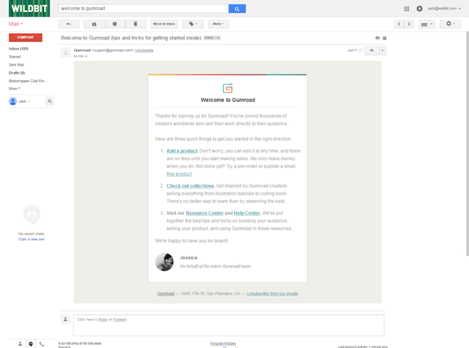Open the Sent Mail folder
The width and height of the screenshot is (469, 348).
coord(17,65)
